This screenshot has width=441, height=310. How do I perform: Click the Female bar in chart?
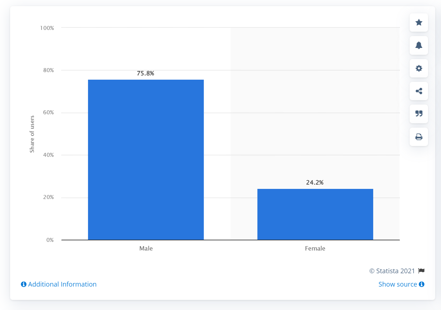point(315,214)
